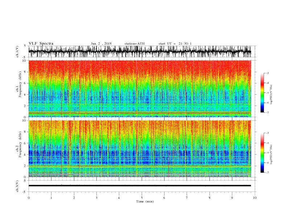Click time axis tick label "9"
Screen dimensions: 287x222
pyautogui.click(x=232, y=198)
